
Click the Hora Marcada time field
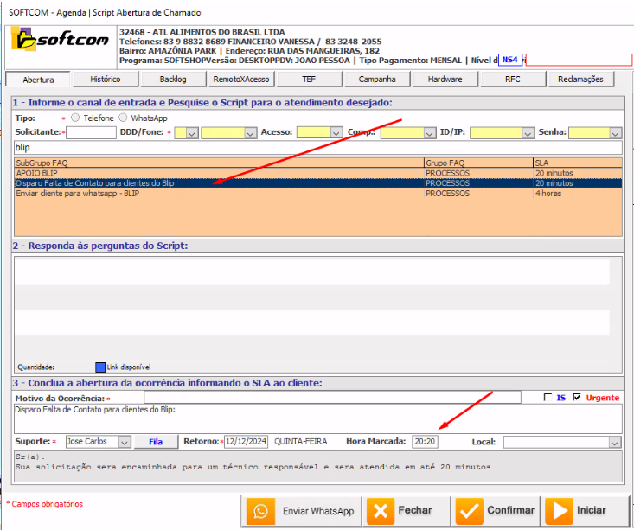[426, 442]
